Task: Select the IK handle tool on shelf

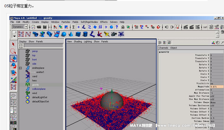Action: click(x=99, y=34)
